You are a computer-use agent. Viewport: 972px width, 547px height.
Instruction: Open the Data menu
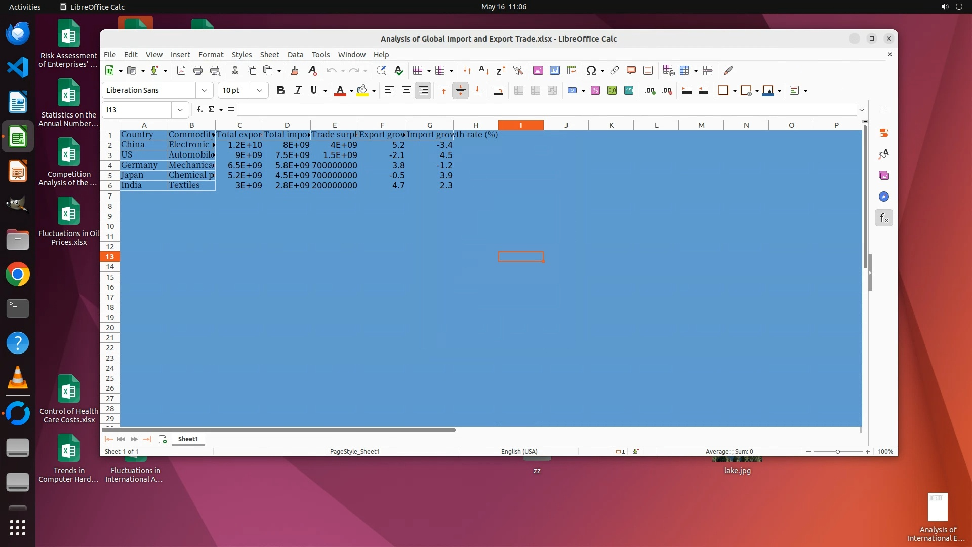295,55
